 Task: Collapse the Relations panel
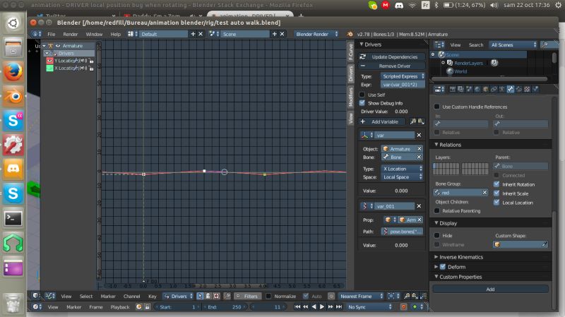point(450,145)
